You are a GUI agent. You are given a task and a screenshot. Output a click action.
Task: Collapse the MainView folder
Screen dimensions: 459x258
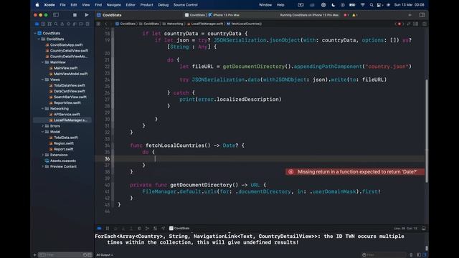pos(42,62)
